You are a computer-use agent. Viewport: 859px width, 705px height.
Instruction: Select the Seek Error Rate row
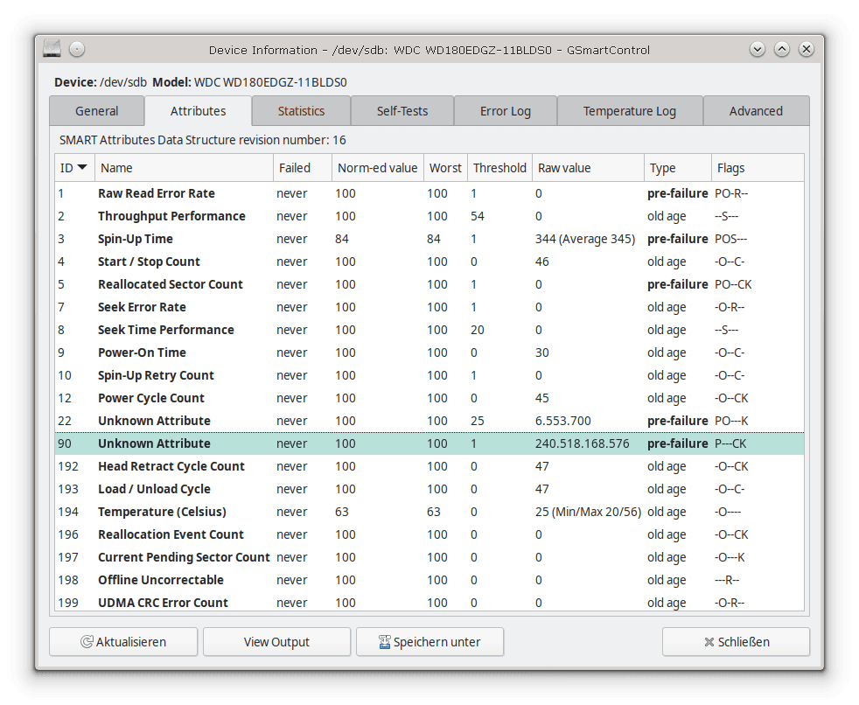(429, 307)
